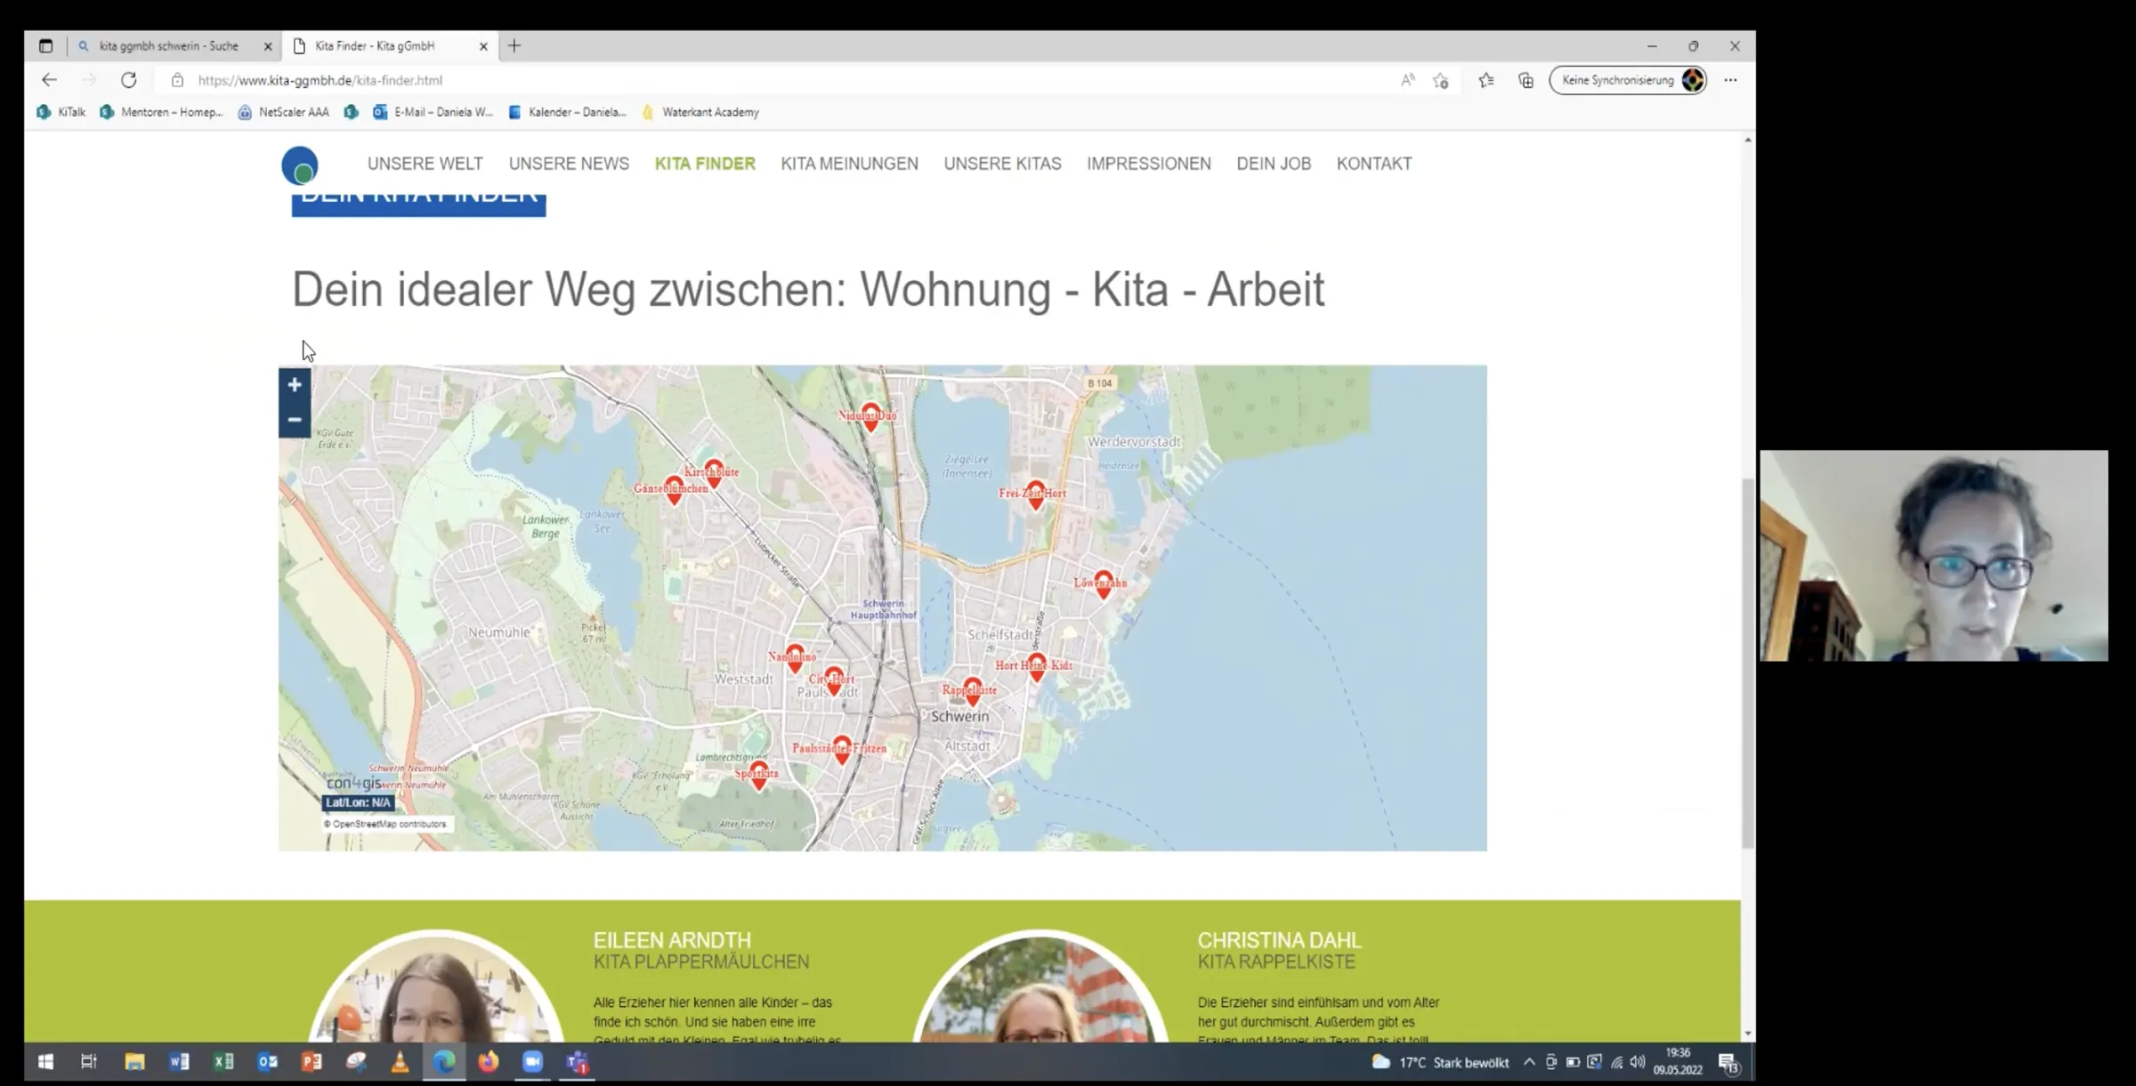Viewport: 2136px width, 1086px height.
Task: Click the Löwenzahn map marker
Action: (x=1103, y=583)
